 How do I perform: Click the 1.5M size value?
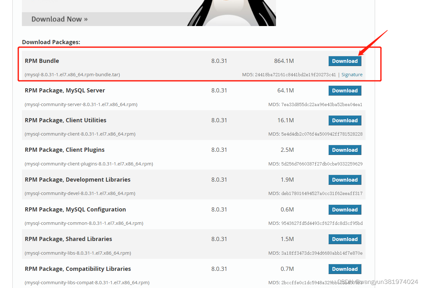pos(287,239)
